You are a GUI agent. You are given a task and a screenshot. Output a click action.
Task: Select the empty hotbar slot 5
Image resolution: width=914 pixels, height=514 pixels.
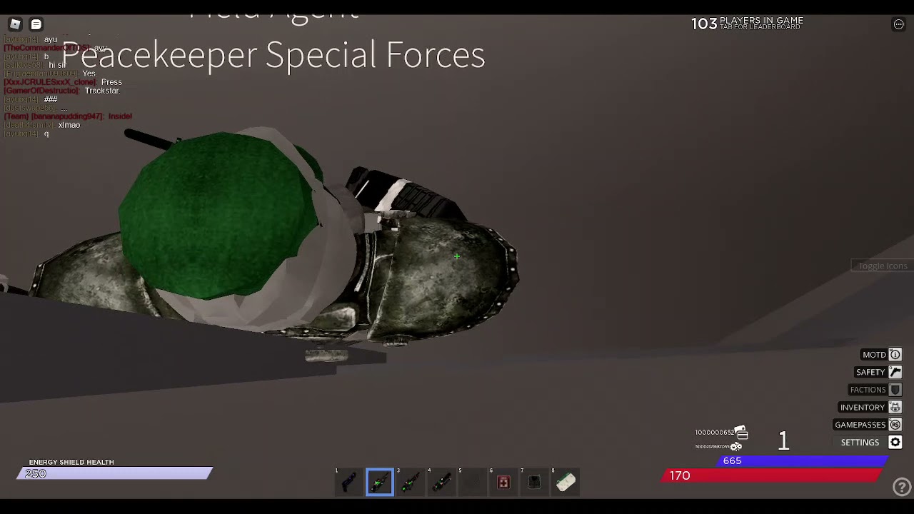472,483
